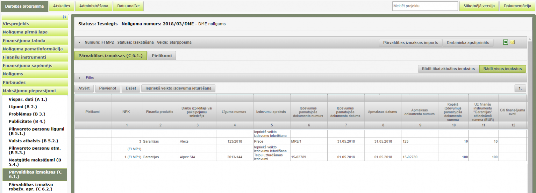Show only current records (Rādīt tikai aktuālos ierakstus)

pos(448,69)
